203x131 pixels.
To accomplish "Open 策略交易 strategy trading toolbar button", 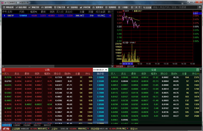I will coord(34,7).
